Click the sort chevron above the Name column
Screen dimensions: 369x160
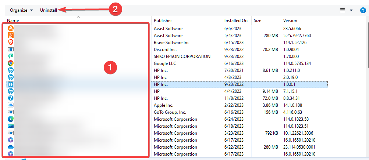point(78,17)
